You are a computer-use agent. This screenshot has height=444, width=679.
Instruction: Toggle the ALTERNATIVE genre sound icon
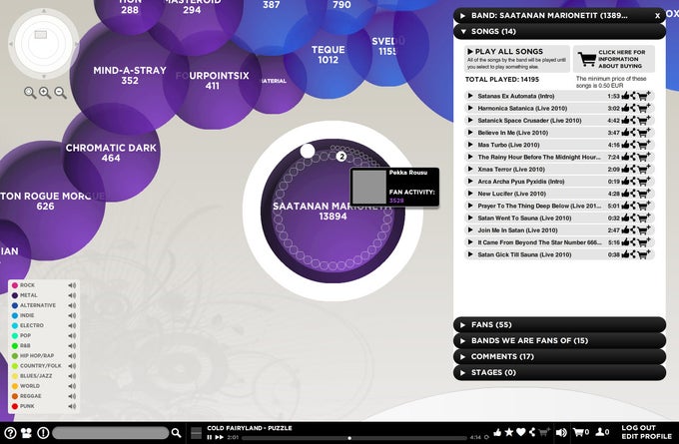point(72,305)
